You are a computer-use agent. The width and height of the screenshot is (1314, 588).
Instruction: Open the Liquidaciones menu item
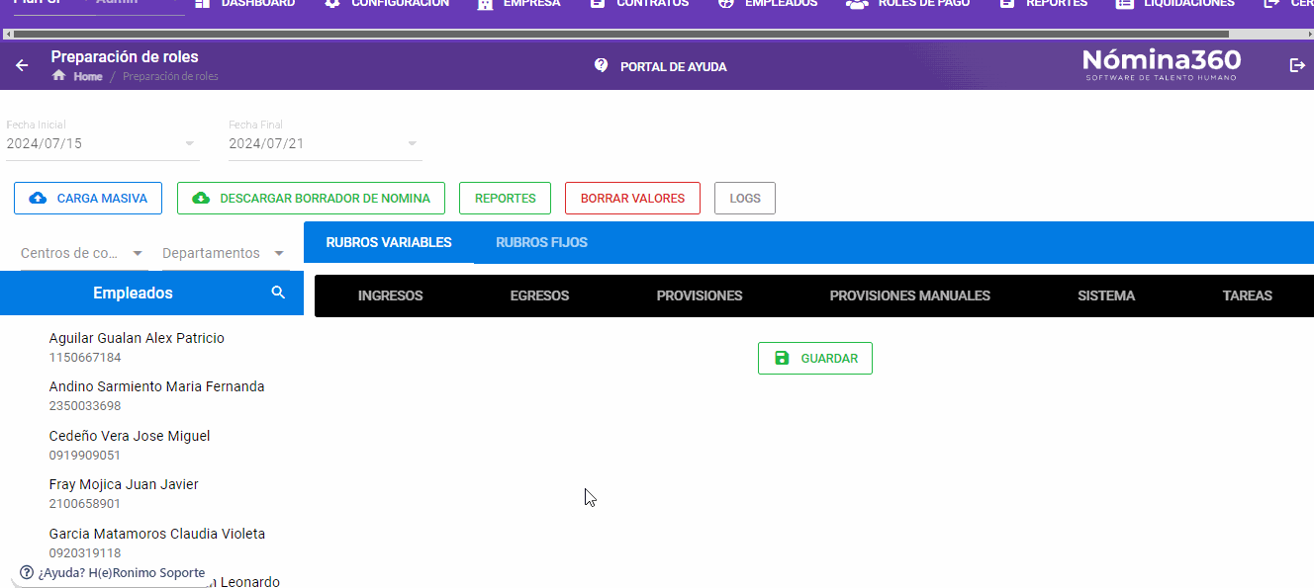[1174, 4]
